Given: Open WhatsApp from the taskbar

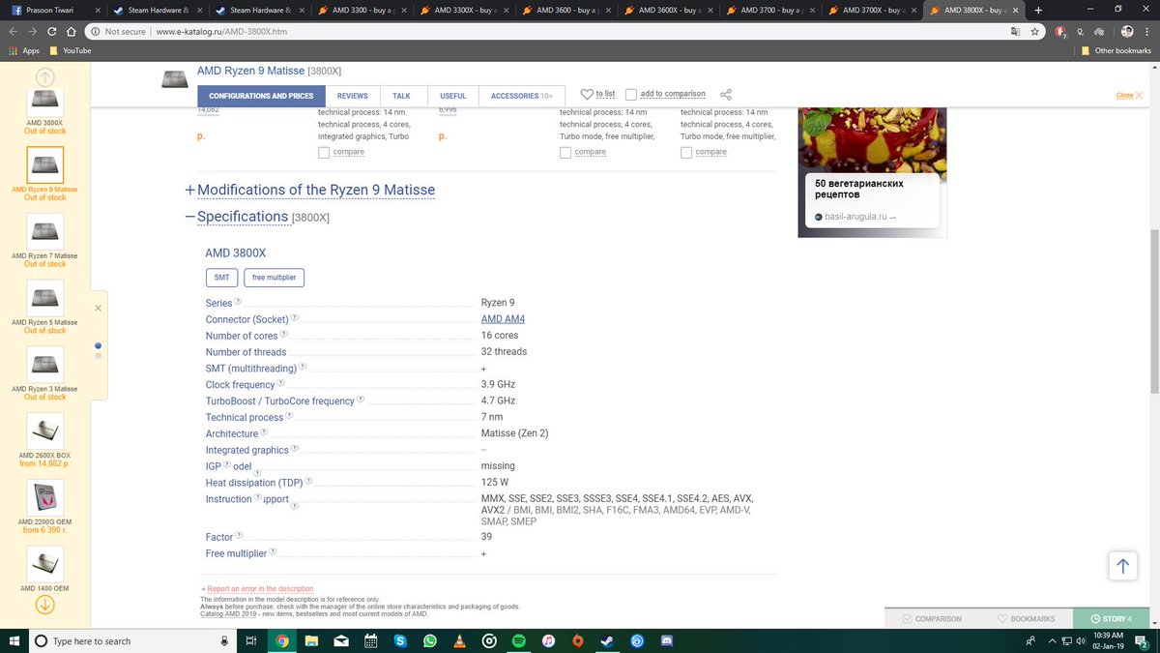Looking at the screenshot, I should (430, 640).
